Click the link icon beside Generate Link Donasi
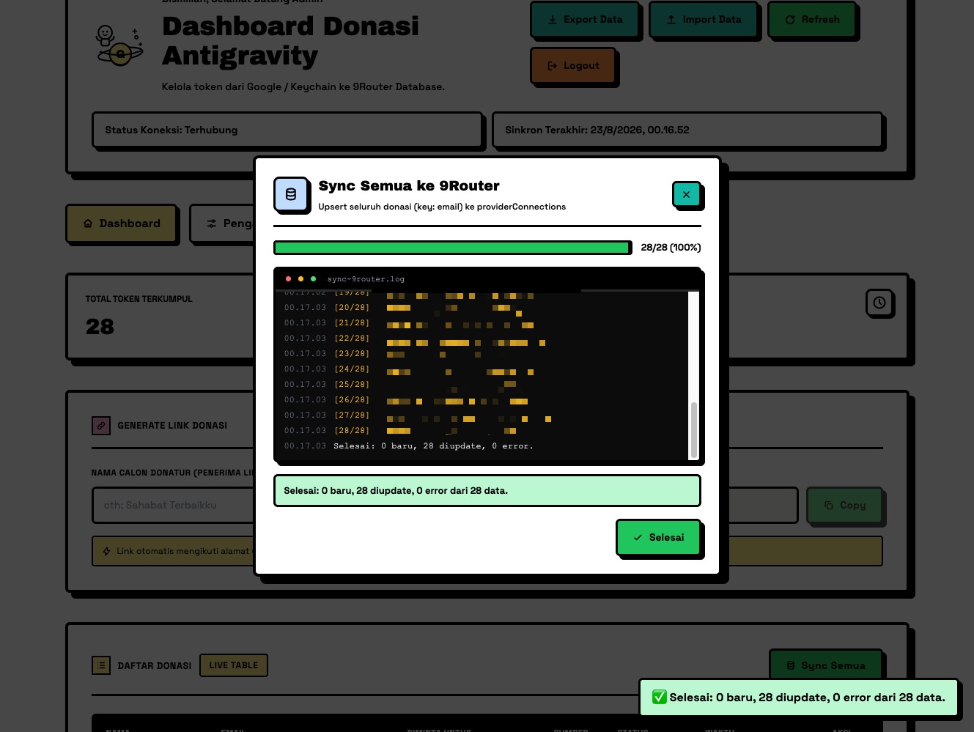Viewport: 974px width, 732px height. (x=101, y=426)
